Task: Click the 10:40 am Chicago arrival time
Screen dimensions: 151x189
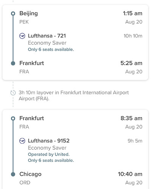Action: tap(130, 174)
